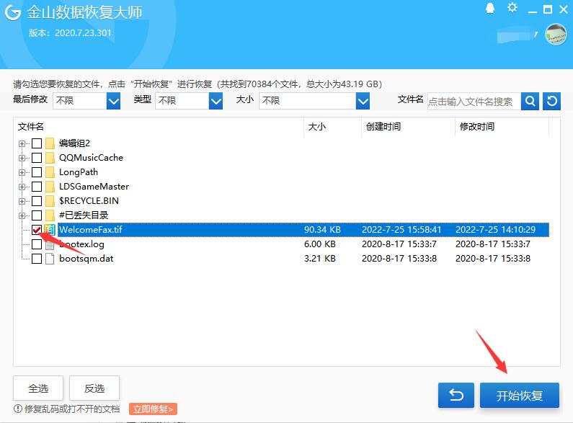Click the 修复乱码或打不开的文档 text
The image size is (573, 423).
[x=72, y=409]
